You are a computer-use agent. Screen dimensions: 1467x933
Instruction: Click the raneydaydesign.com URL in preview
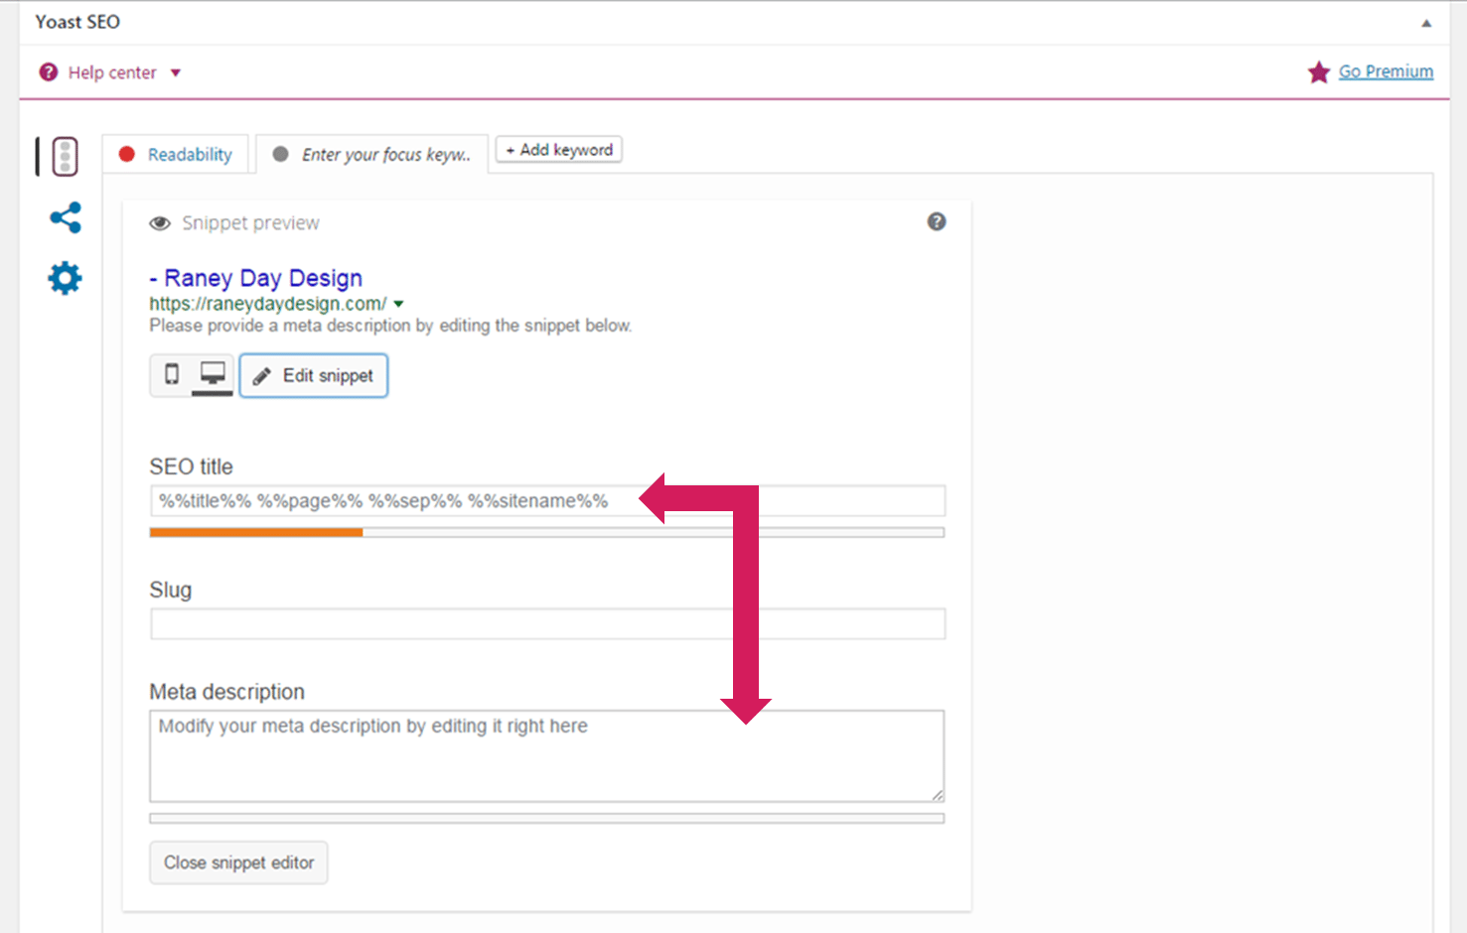point(268,304)
